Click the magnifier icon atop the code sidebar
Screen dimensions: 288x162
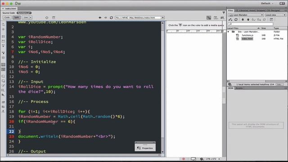click(x=3, y=24)
